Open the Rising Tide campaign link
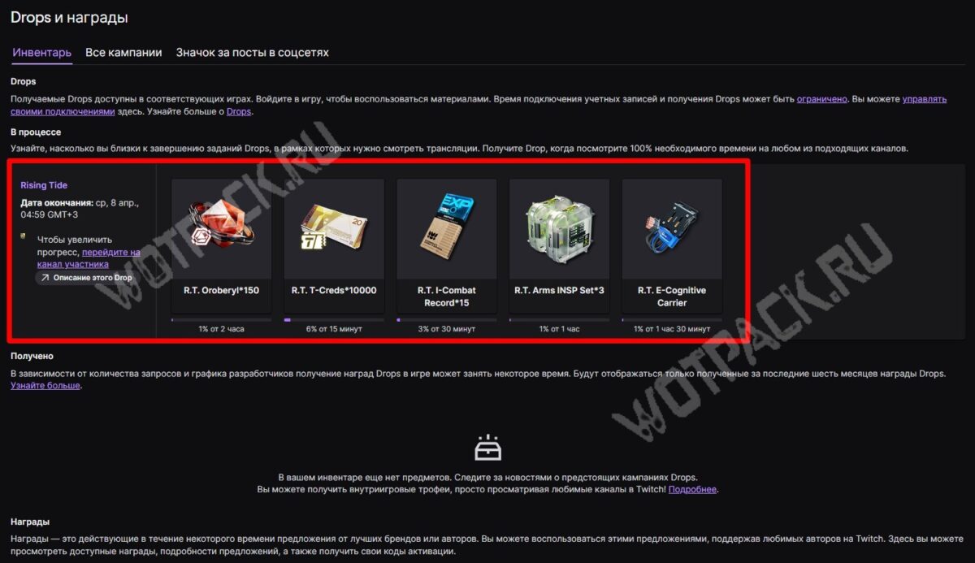The image size is (975, 563). point(44,185)
